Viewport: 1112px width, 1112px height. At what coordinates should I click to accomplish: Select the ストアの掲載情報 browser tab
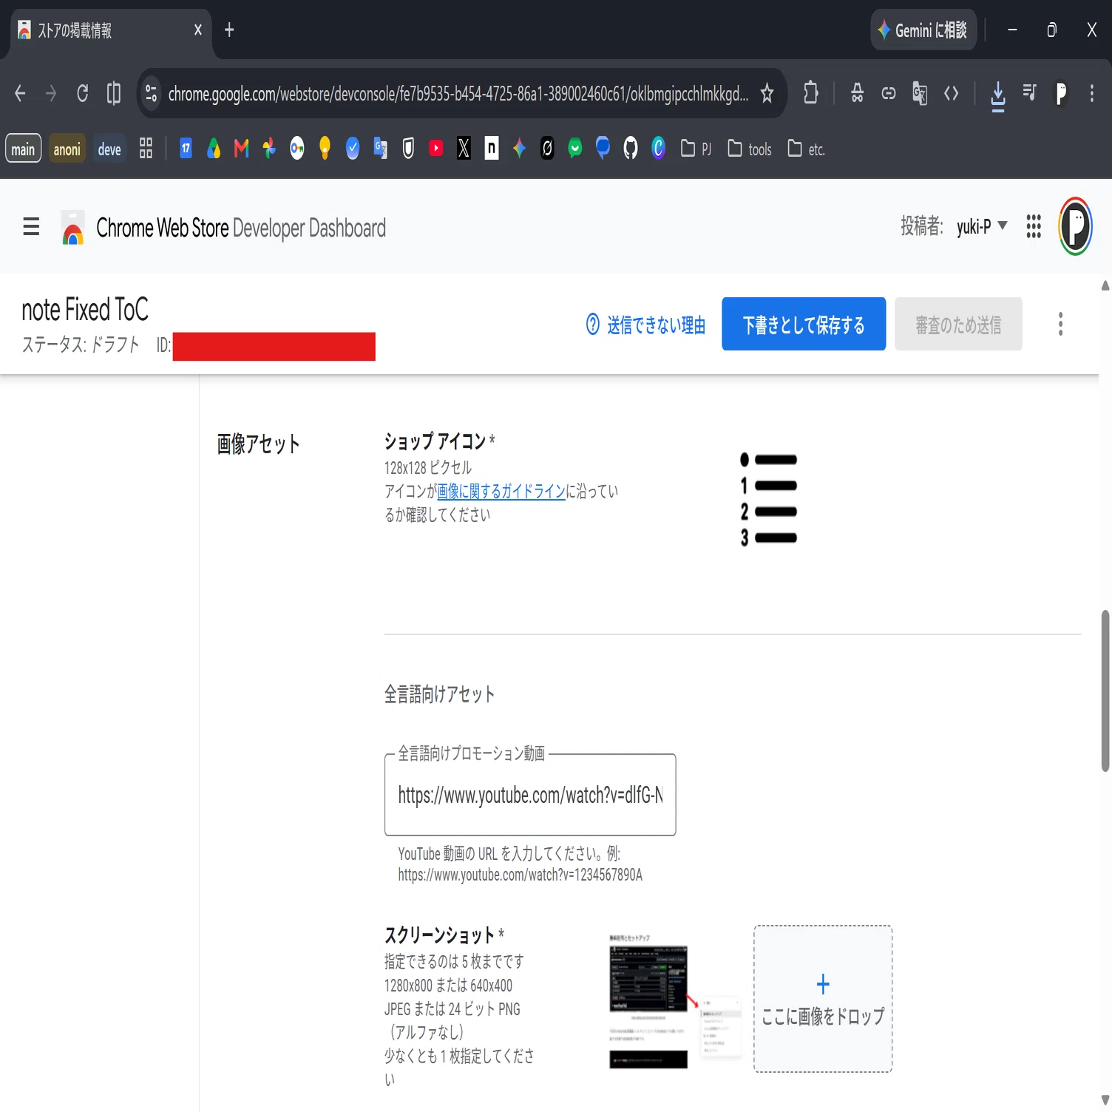coord(111,30)
